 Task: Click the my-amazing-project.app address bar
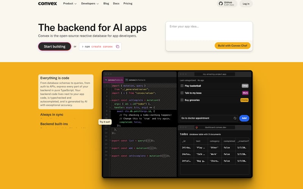214,74
